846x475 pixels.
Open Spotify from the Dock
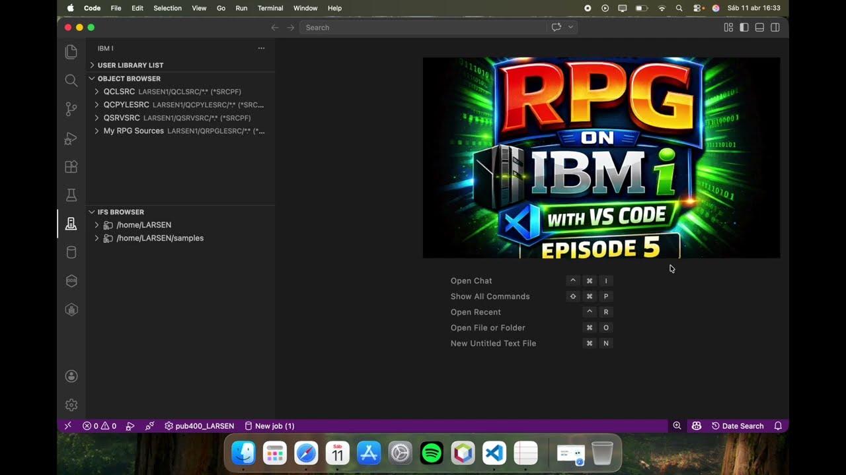[x=432, y=453]
